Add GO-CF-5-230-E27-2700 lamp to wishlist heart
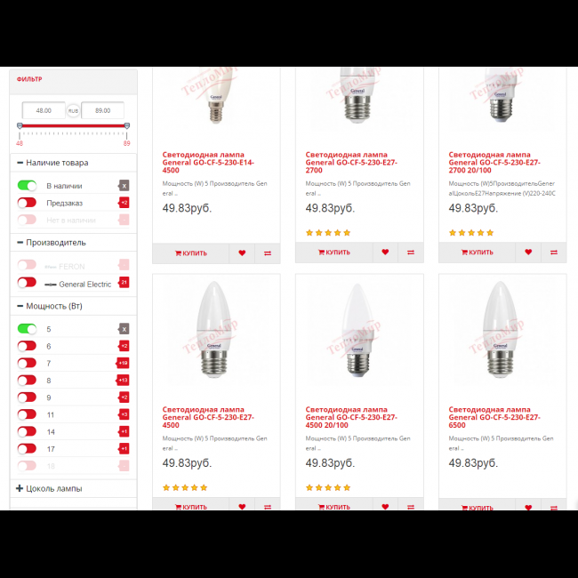This screenshot has width=578, height=578. click(x=385, y=253)
